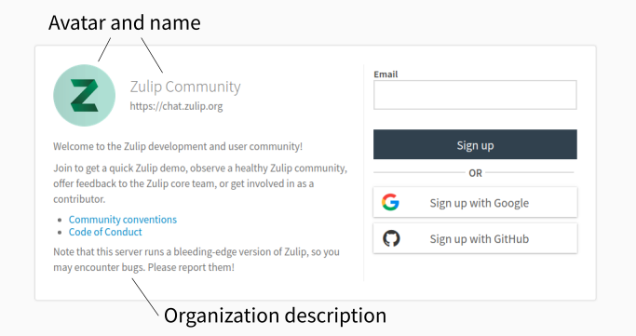This screenshot has width=636, height=336.
Task: Click the 'Join to get a quick Zulip demo' paragraph
Action: [x=200, y=183]
